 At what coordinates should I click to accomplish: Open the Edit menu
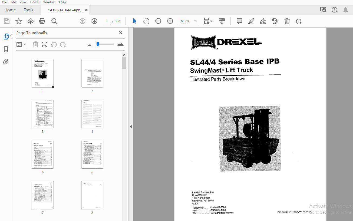coord(13,2)
